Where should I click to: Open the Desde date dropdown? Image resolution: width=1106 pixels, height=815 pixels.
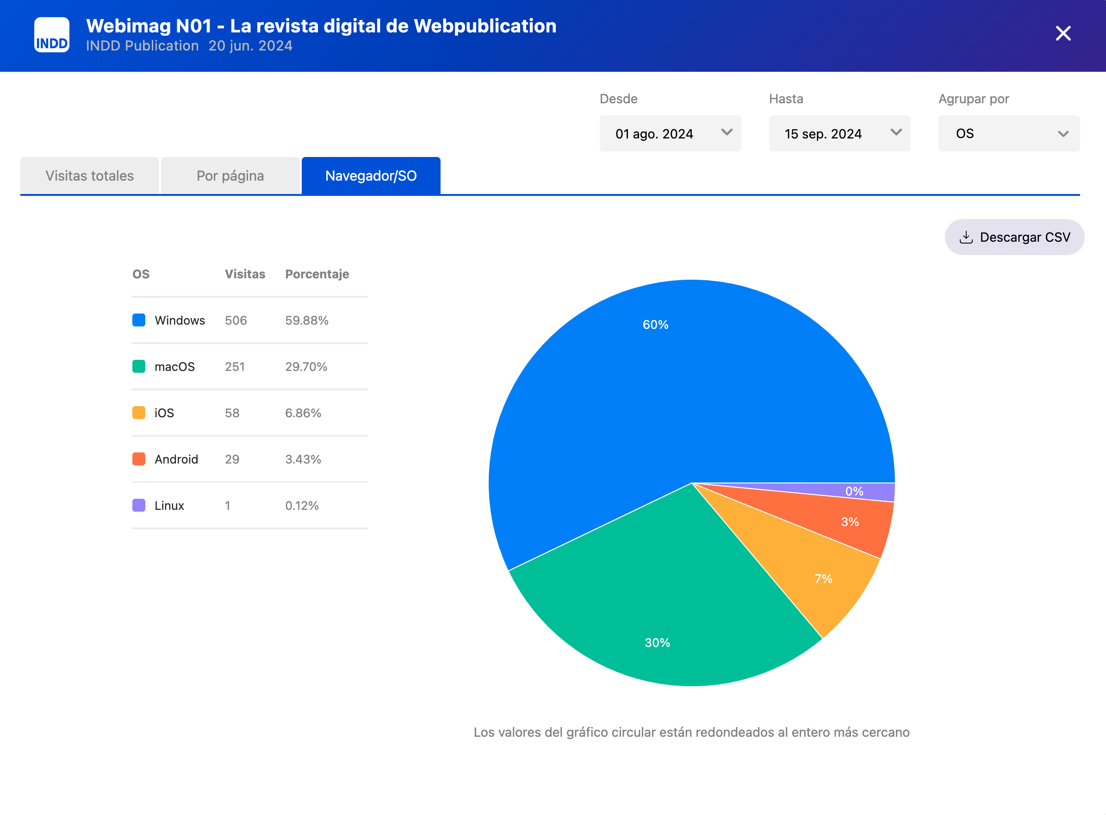(x=670, y=134)
